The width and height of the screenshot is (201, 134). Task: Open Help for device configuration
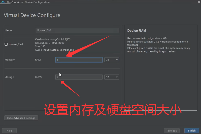pos(9,131)
